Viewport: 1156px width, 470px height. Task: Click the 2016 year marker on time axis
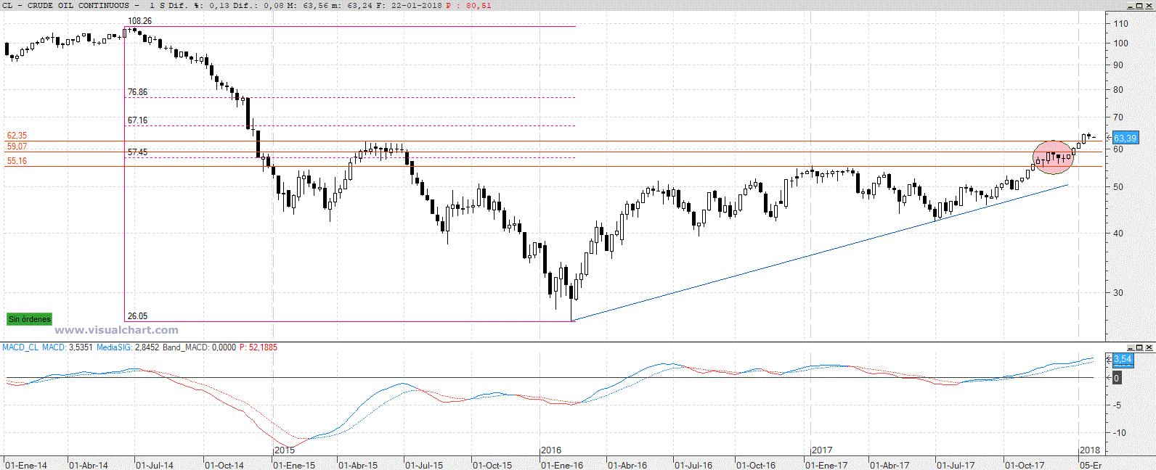point(551,450)
